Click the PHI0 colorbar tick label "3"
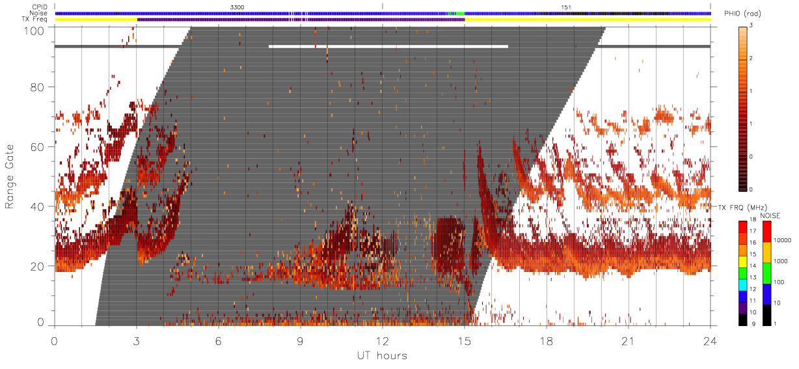Viewport: 799px width, 369px height. coord(752,26)
